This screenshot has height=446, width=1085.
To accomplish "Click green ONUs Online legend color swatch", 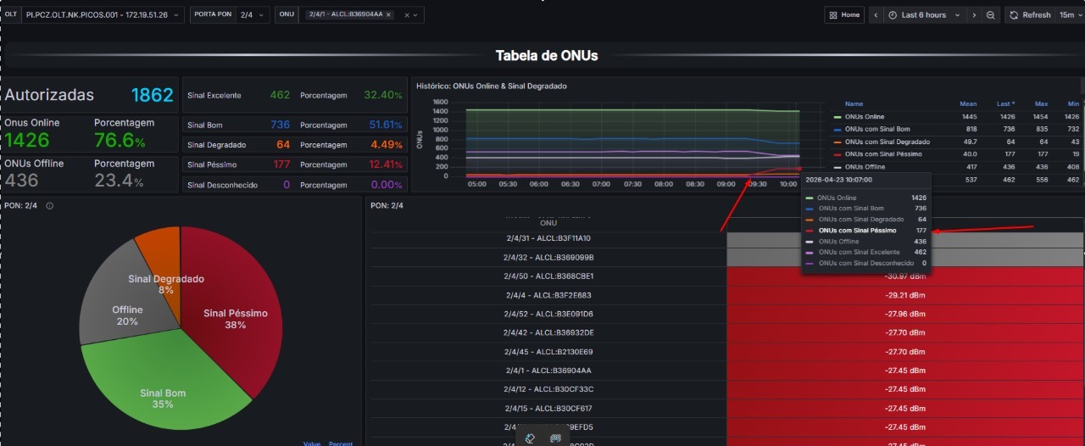I will click(837, 116).
